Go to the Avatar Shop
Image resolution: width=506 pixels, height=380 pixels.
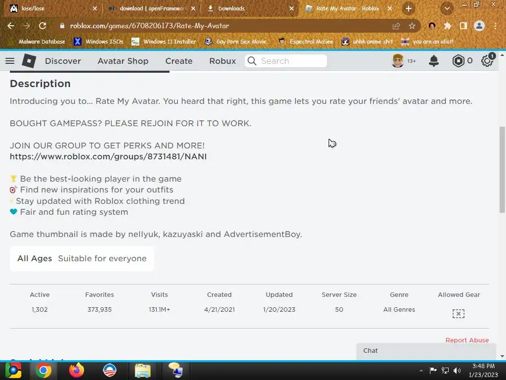(x=123, y=61)
